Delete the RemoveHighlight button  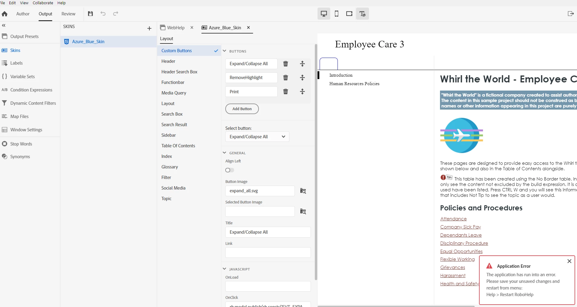pos(285,78)
